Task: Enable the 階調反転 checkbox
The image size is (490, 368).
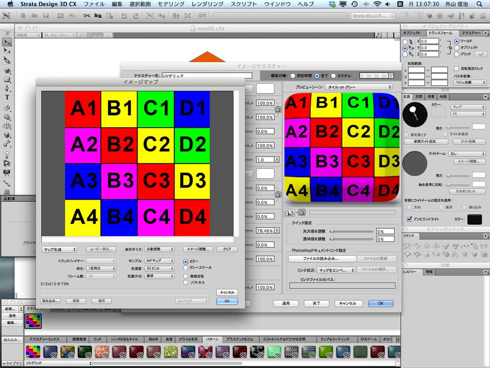Action: [x=186, y=276]
